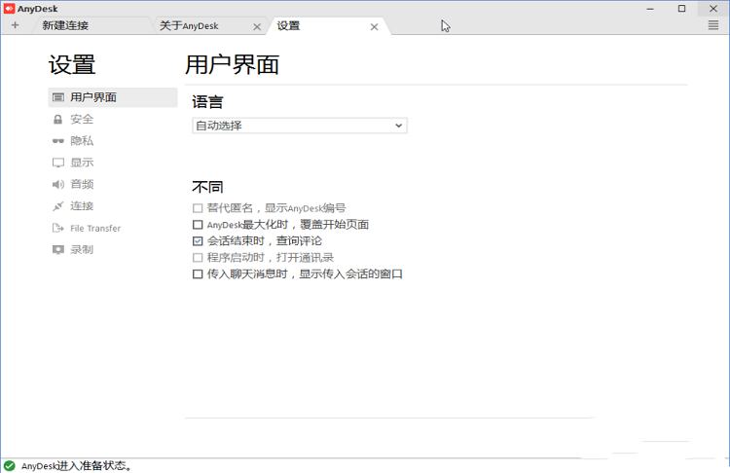
Task: Enable AnyDesk最大化时，覆盖开始页面 checkbox
Action: 198,225
